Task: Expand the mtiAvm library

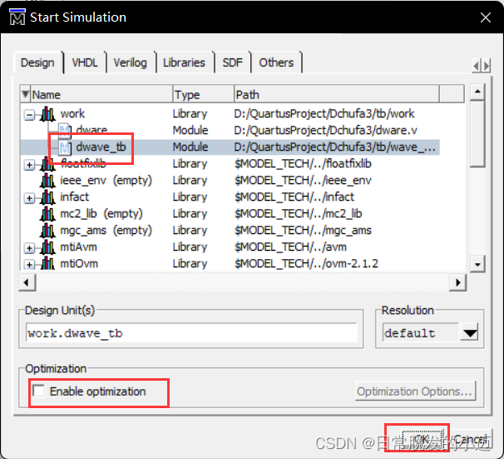Action: (29, 248)
